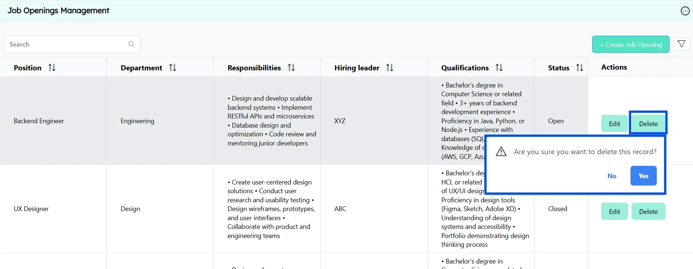Focus the Search input field
The height and width of the screenshot is (269, 693).
(66, 44)
